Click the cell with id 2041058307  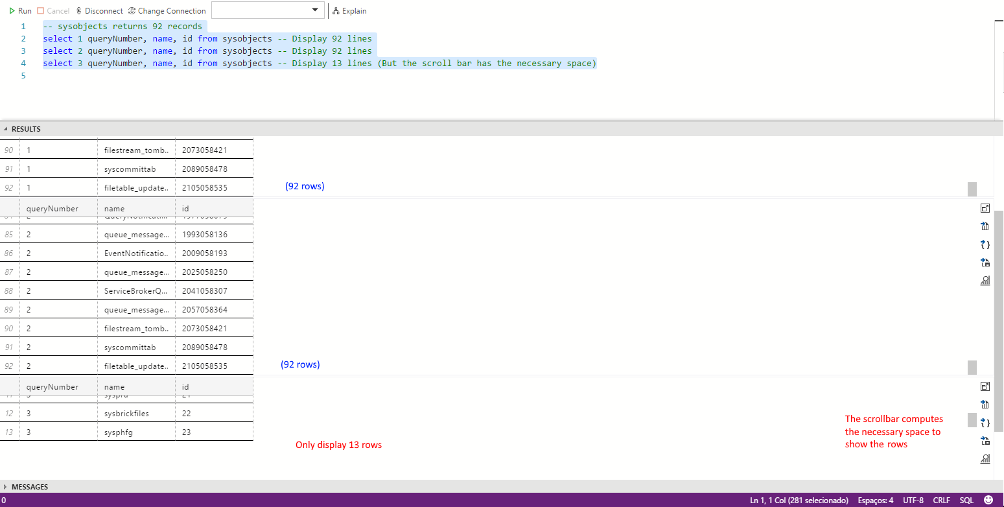click(x=214, y=290)
